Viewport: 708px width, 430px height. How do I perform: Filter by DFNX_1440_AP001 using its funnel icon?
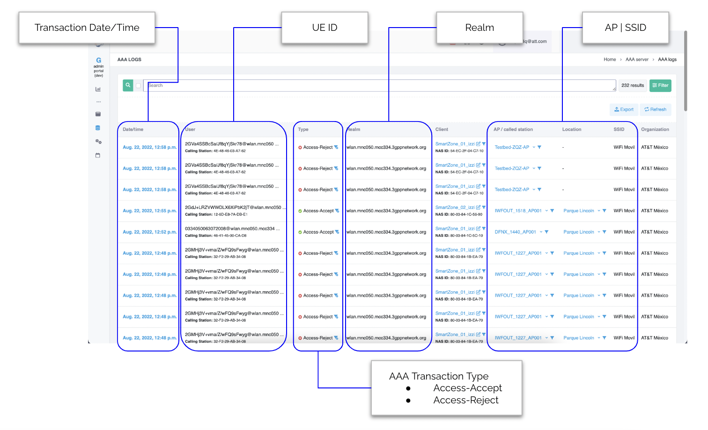coord(546,232)
